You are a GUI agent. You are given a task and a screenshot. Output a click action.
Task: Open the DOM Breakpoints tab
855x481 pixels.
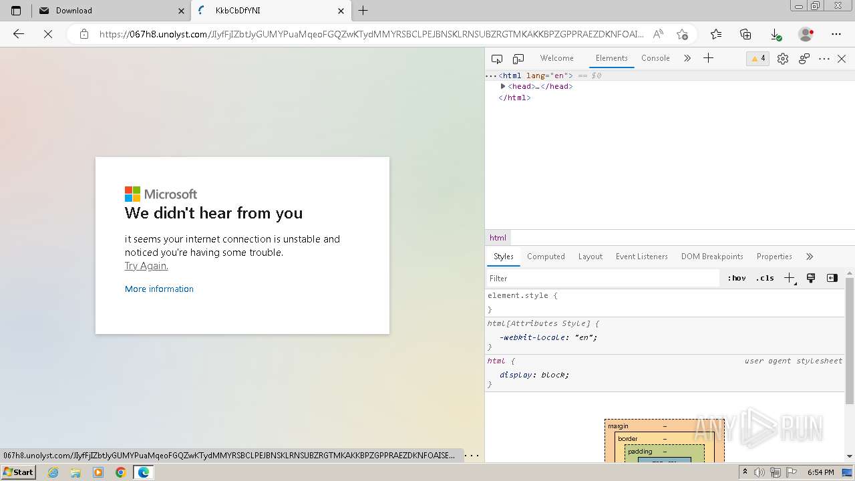coord(712,257)
